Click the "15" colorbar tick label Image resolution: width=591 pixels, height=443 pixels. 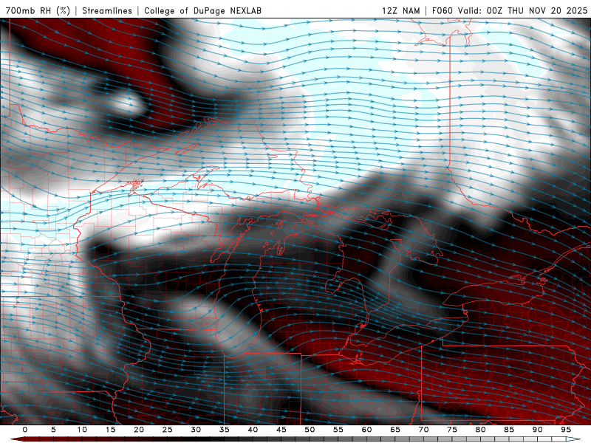(110, 430)
